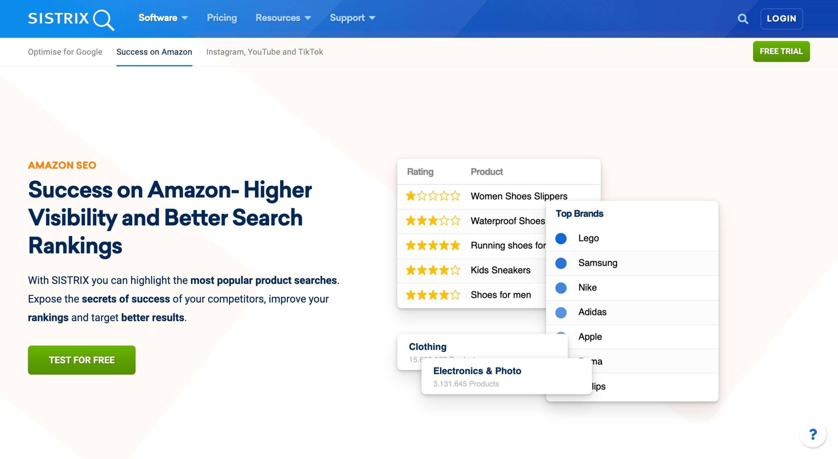Open search using the magnifier icon
Screen dimensions: 838x459
click(743, 19)
